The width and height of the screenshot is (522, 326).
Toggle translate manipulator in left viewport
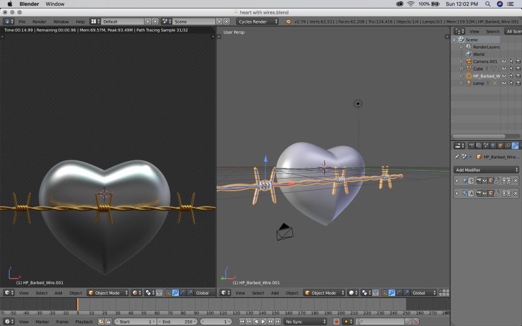coord(176,293)
